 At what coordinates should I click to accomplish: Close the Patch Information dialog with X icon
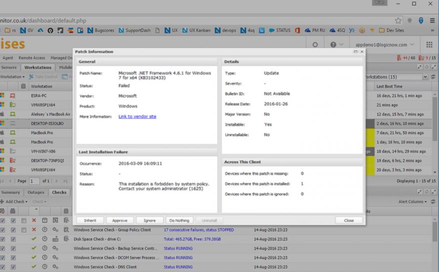point(361,52)
